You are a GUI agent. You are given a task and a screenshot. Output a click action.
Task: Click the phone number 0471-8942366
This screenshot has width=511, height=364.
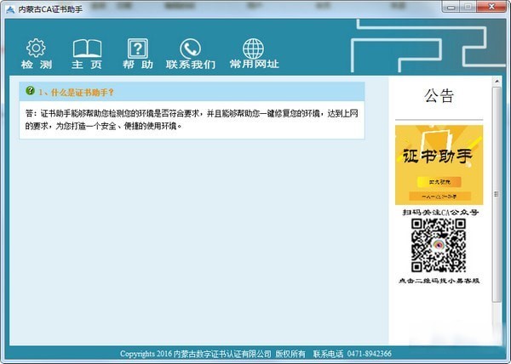point(370,354)
